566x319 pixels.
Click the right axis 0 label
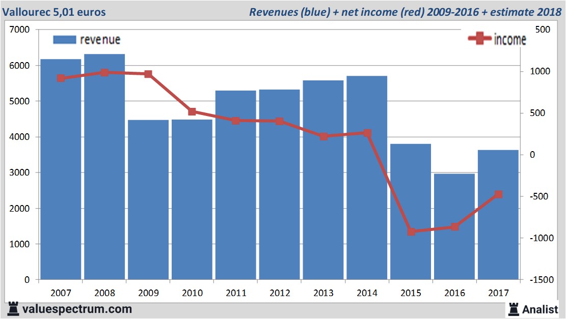pos(532,155)
